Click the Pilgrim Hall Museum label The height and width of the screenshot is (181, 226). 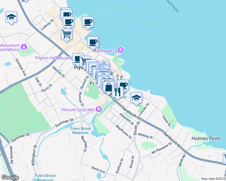(x=53, y=58)
